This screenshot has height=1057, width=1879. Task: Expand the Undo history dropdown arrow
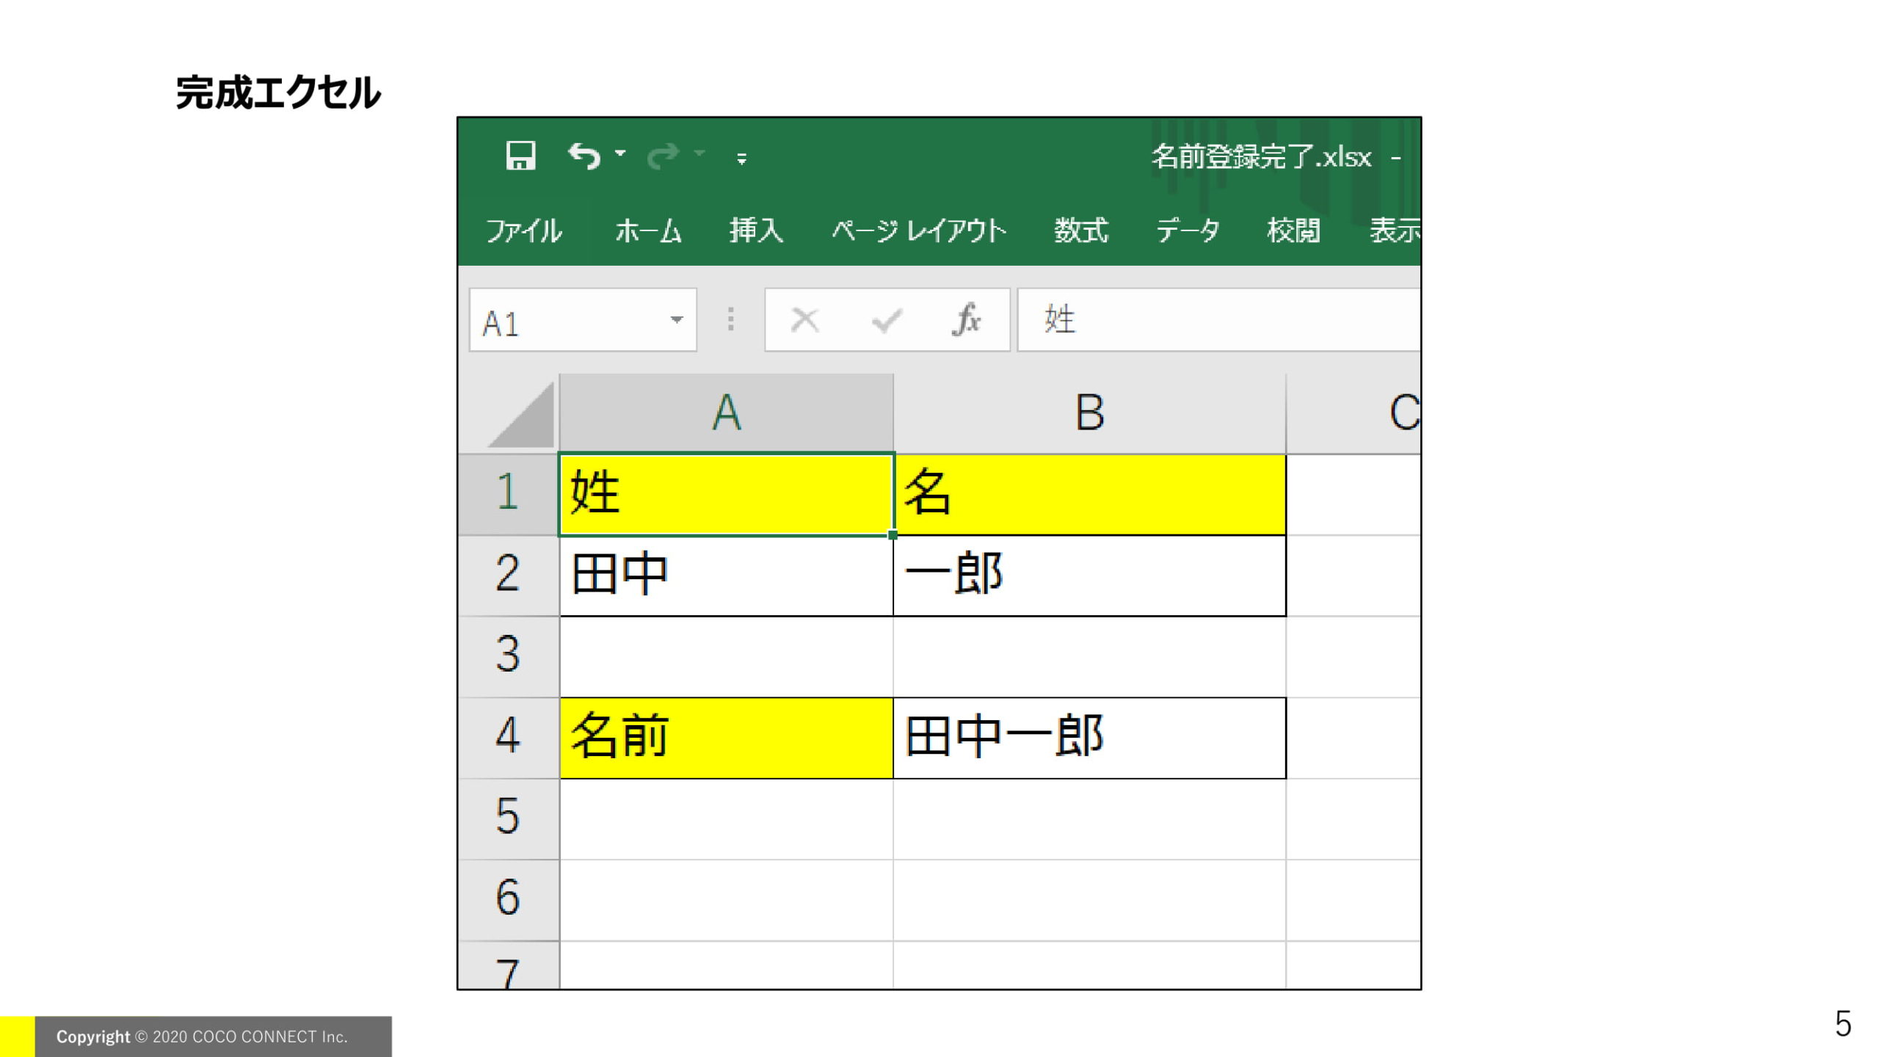tap(620, 153)
